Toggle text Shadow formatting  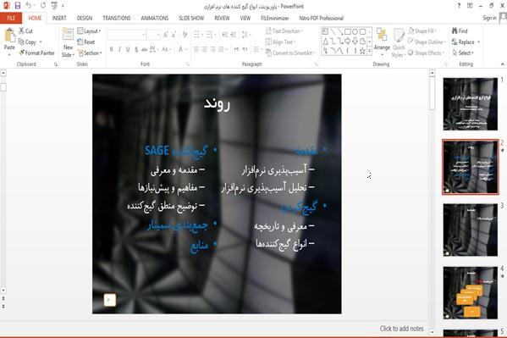(136, 49)
